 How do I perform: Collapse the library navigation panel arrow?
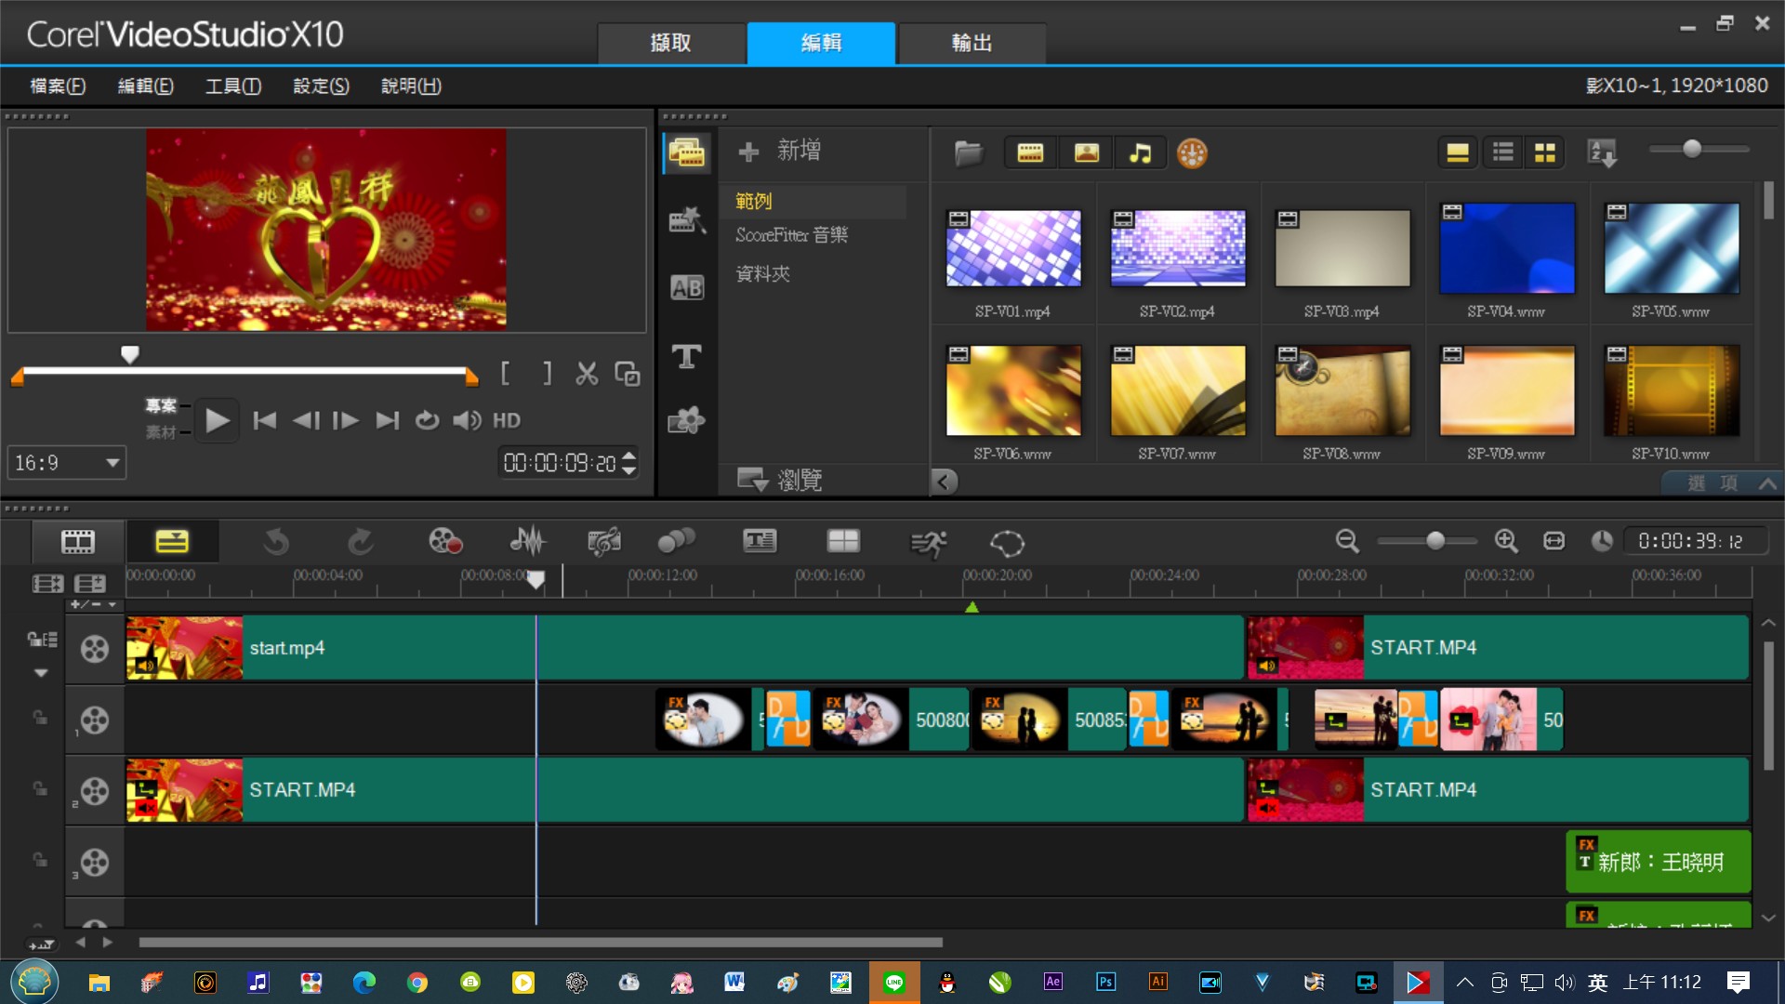[944, 482]
